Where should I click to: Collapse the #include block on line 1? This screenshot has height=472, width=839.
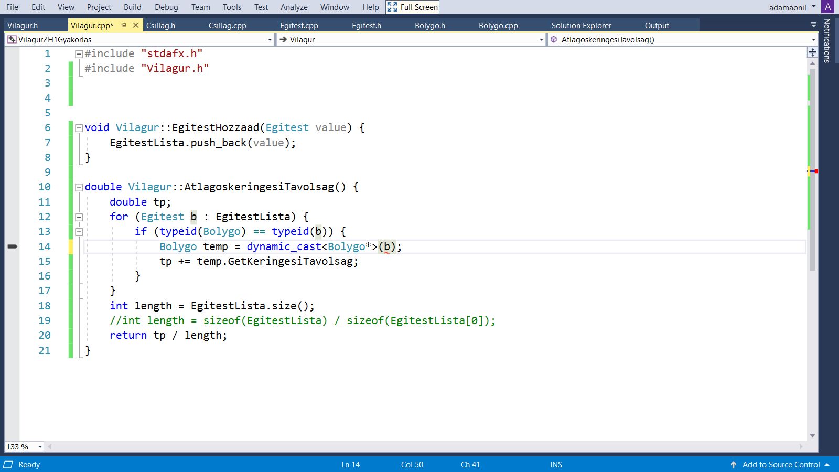tap(79, 53)
